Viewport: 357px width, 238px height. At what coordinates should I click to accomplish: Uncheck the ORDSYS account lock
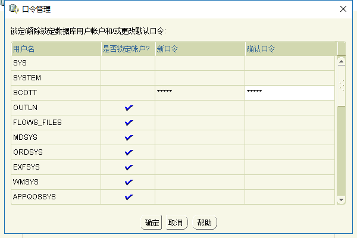tap(129, 152)
